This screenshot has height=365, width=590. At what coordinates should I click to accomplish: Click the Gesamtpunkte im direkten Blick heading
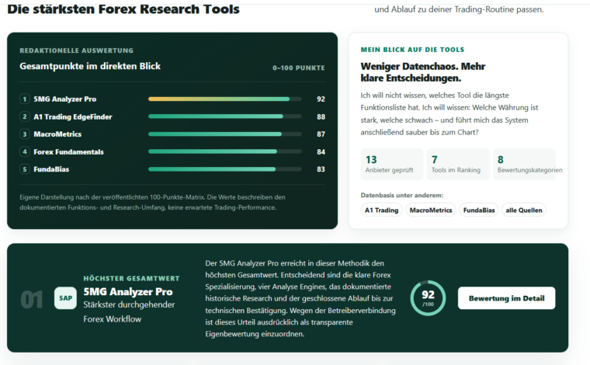90,66
